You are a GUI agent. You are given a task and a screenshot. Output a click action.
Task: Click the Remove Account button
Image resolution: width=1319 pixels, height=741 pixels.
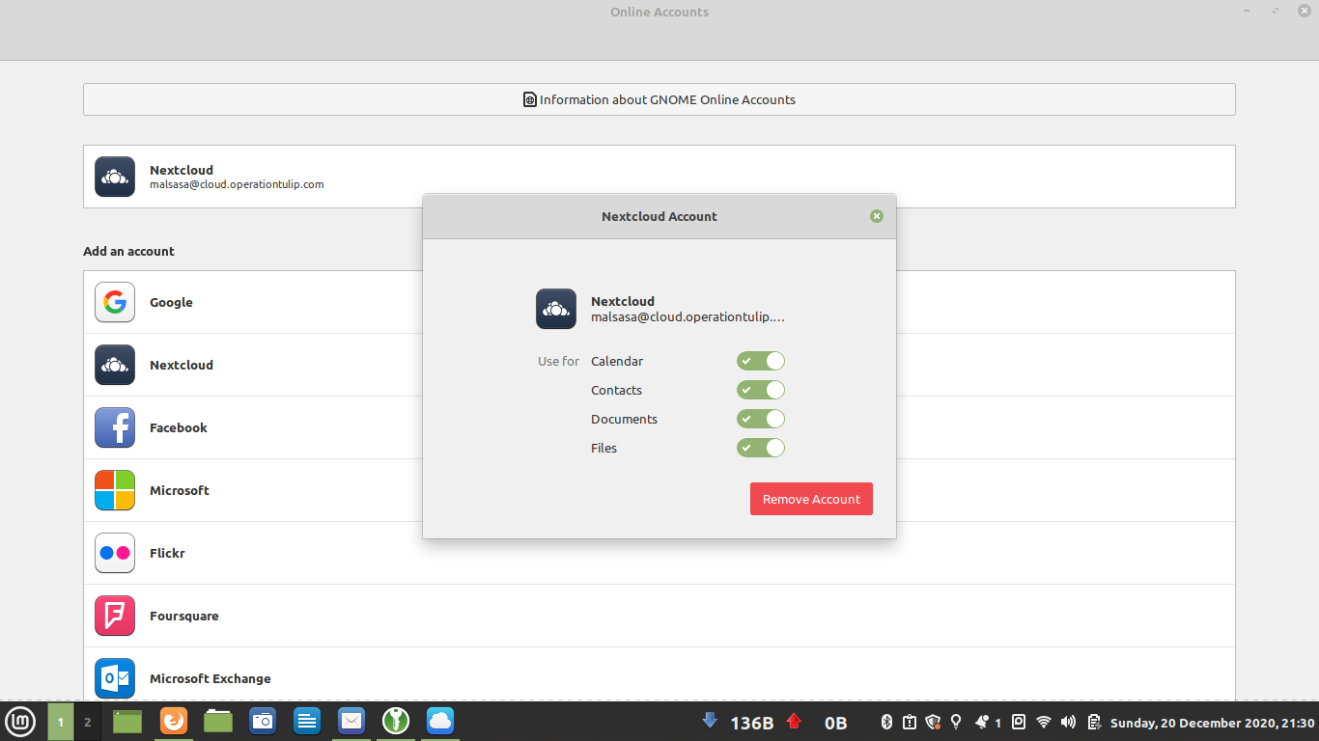coord(811,499)
